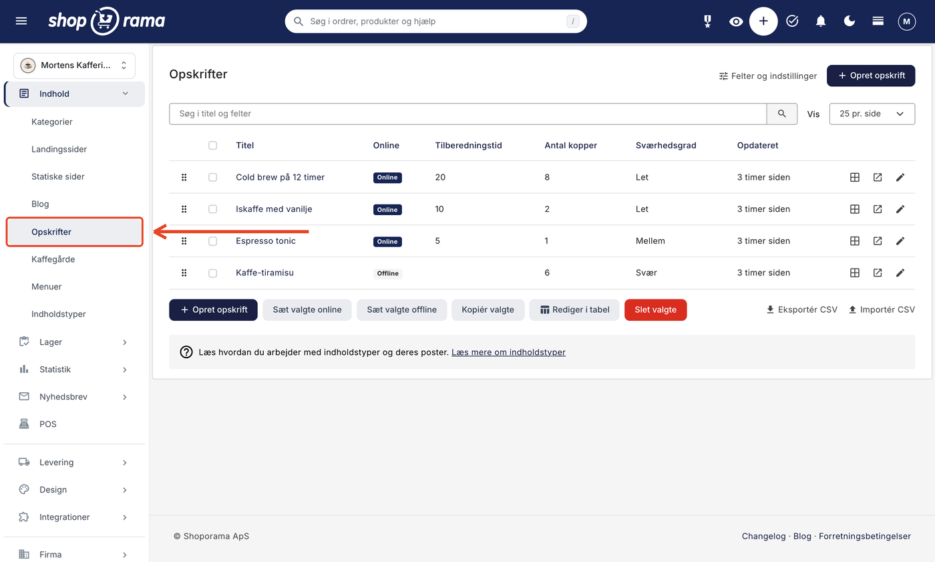Open Kaffegårde in the sidebar
Viewport: 935px width, 562px height.
(x=53, y=259)
